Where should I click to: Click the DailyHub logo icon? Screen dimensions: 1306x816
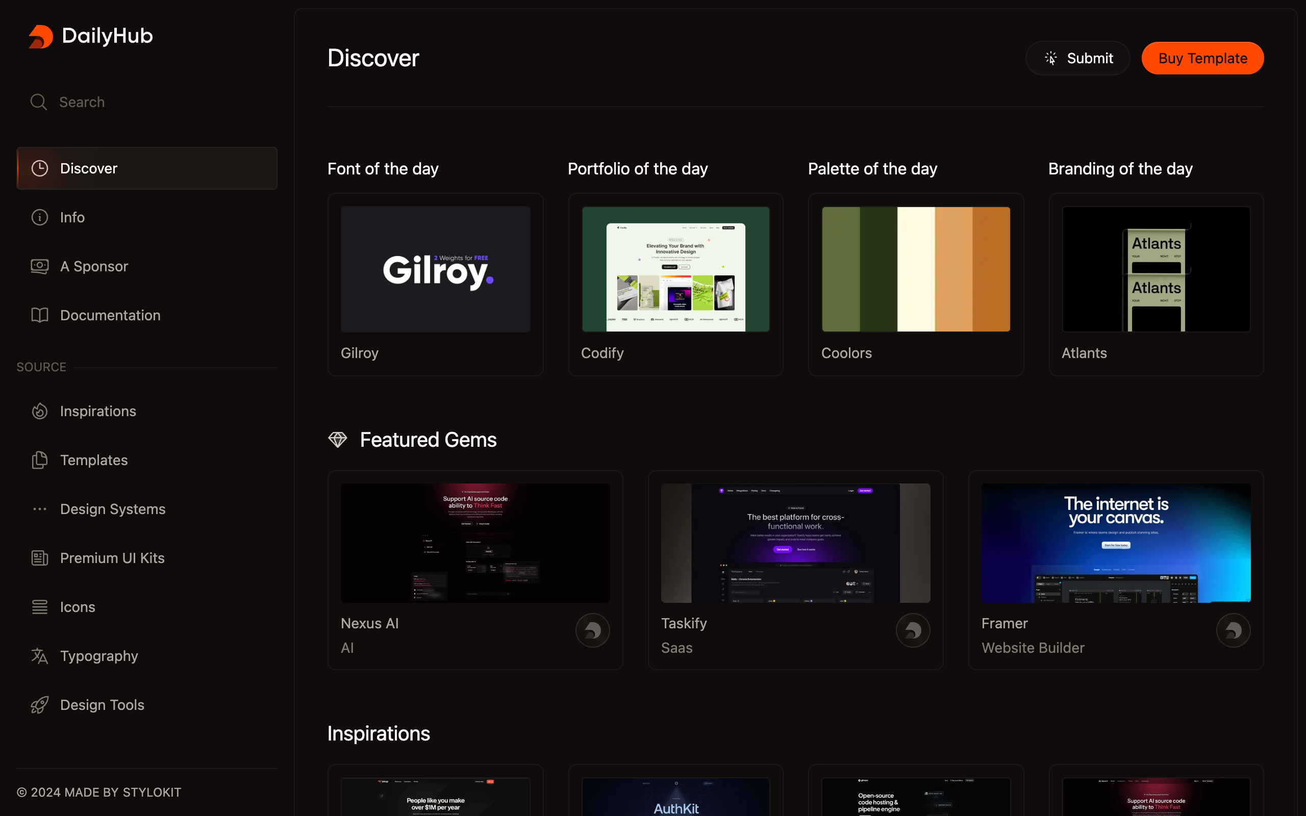(40, 36)
